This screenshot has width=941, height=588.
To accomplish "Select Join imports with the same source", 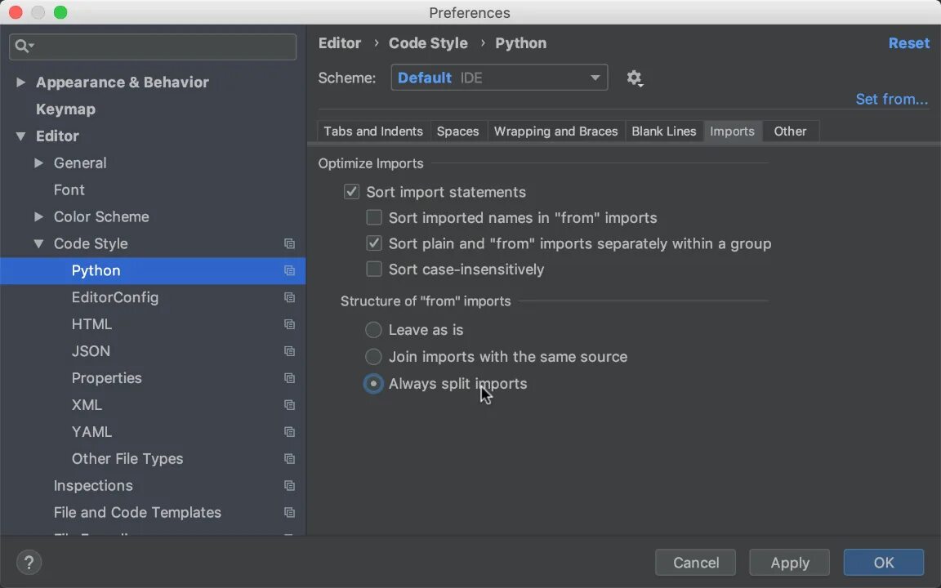I will pyautogui.click(x=373, y=357).
